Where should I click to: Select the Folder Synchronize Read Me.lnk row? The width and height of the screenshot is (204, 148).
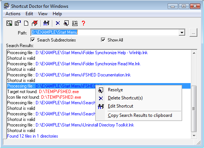[x=99, y=64]
